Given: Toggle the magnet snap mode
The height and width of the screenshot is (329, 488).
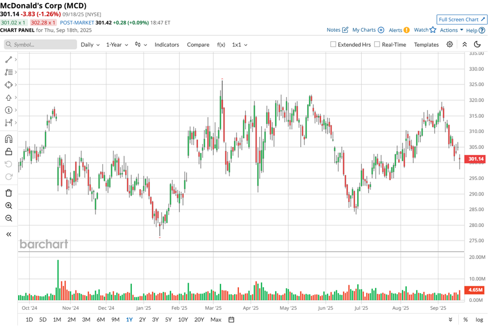Looking at the screenshot, I should click(x=9, y=139).
